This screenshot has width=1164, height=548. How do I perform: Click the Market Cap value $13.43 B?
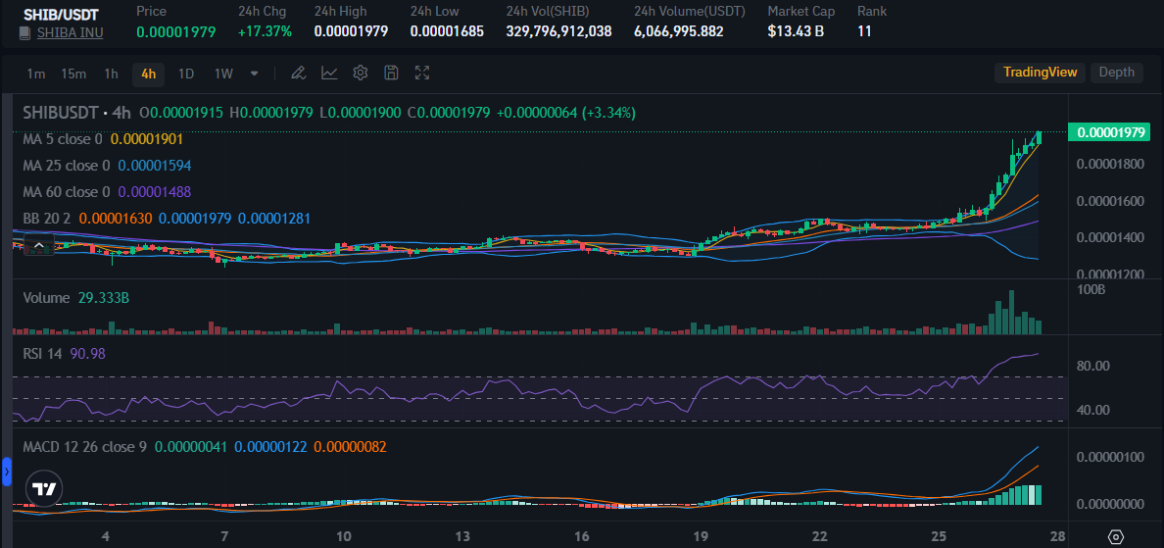click(796, 32)
